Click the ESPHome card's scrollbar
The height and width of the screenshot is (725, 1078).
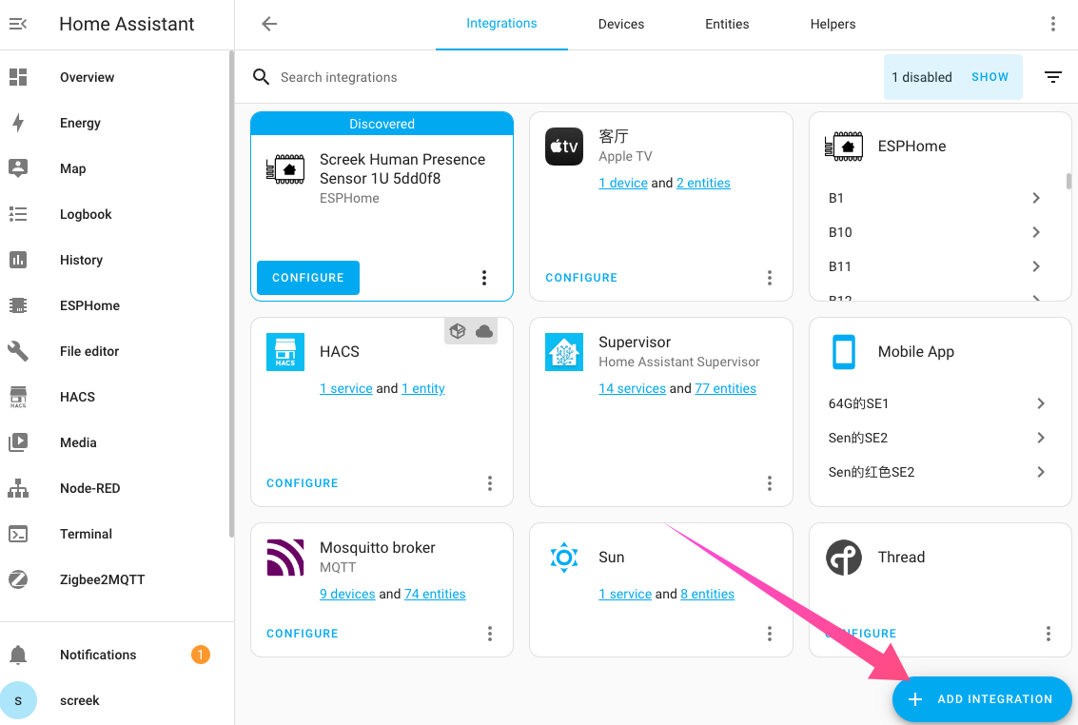1068,182
